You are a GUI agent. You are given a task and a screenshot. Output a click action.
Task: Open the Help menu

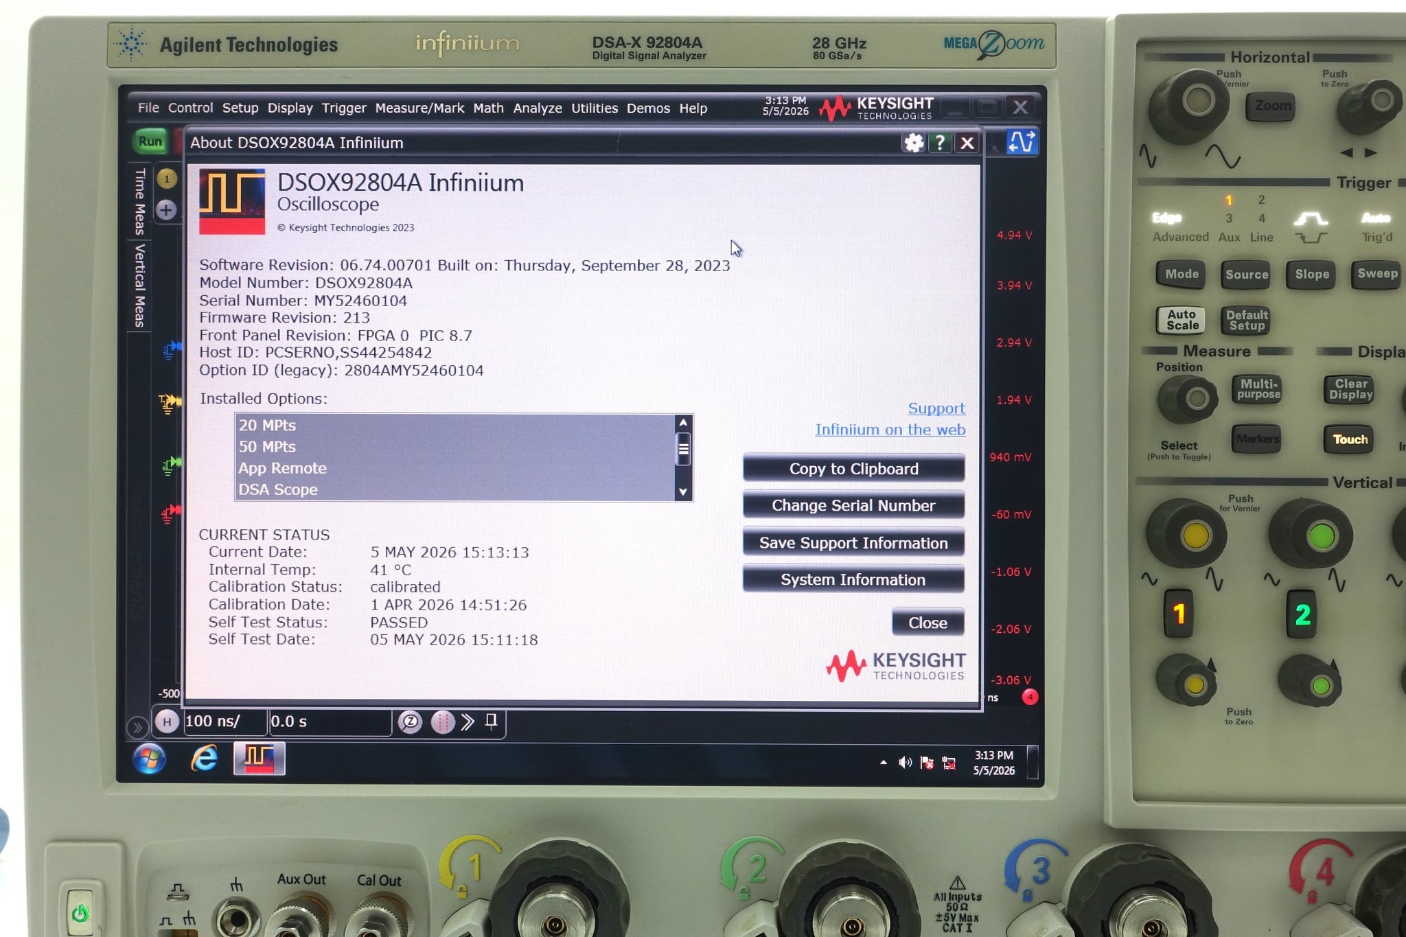coord(693,108)
